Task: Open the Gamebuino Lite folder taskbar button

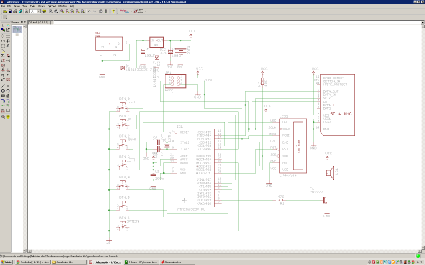Action: 69,262
